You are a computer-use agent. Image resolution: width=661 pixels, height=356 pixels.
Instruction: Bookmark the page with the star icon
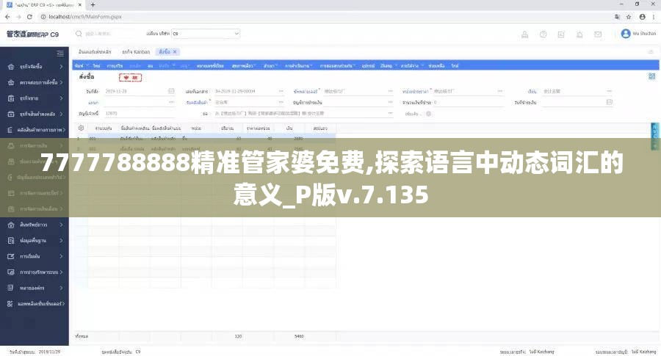coord(629,17)
